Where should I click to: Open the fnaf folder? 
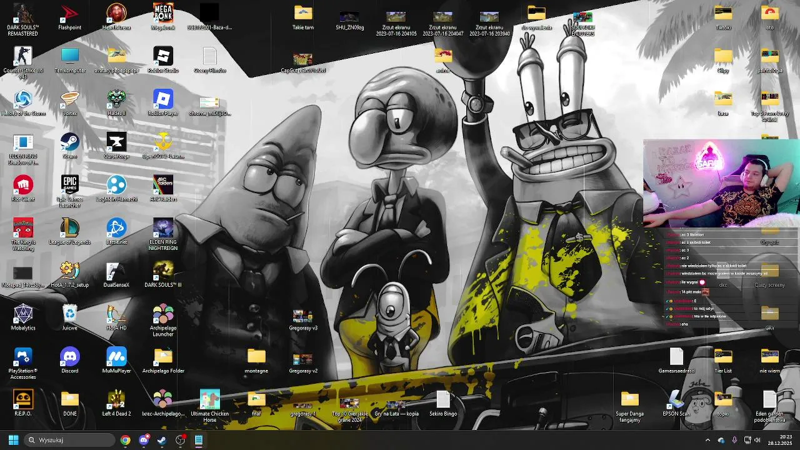pos(256,403)
